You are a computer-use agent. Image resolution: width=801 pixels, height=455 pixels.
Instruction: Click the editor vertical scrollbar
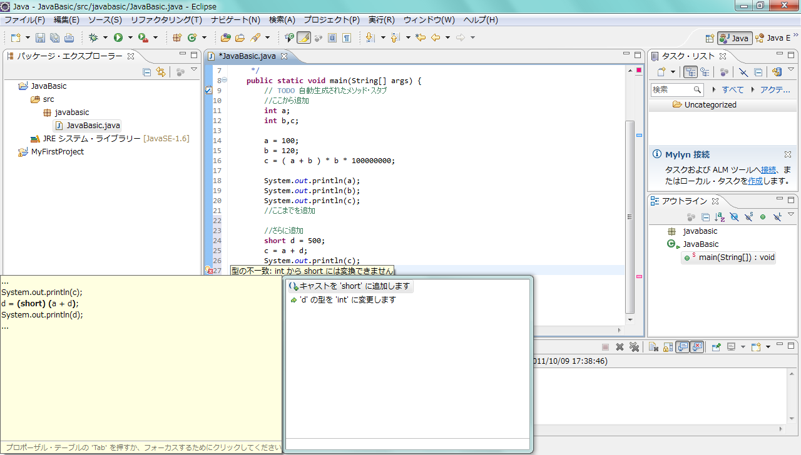[630, 216]
